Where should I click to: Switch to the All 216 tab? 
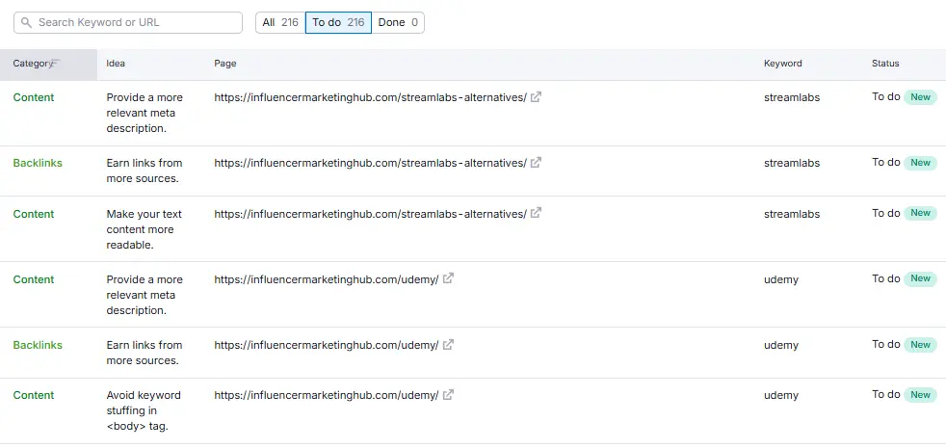click(280, 22)
